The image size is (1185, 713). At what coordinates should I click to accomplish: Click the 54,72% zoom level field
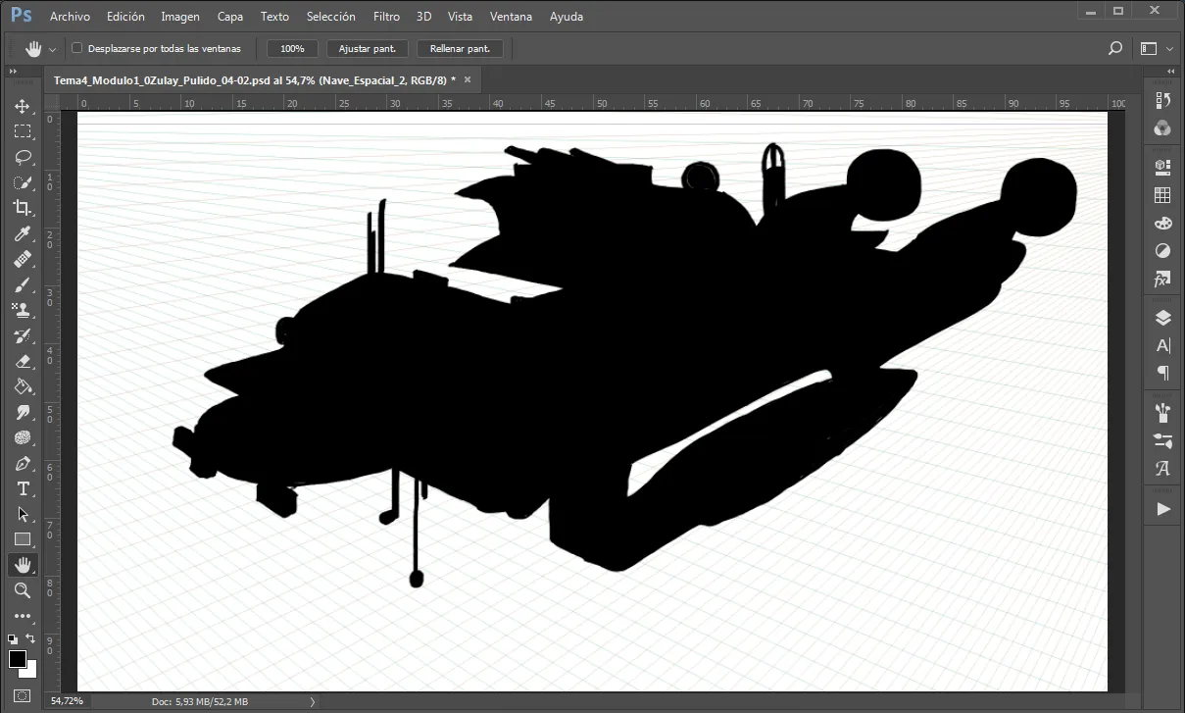pyautogui.click(x=68, y=701)
